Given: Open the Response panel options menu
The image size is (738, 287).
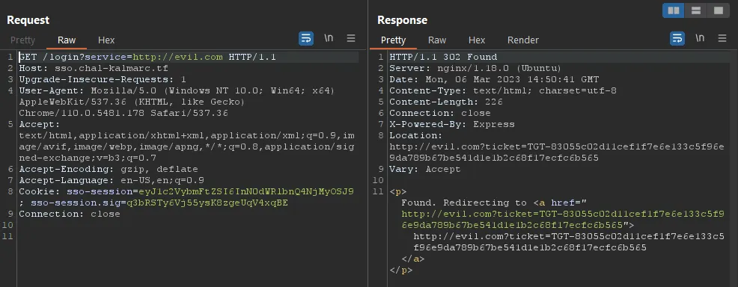Looking at the screenshot, I should click(722, 39).
